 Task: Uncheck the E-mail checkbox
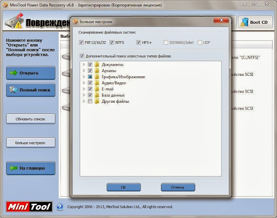(x=90, y=89)
